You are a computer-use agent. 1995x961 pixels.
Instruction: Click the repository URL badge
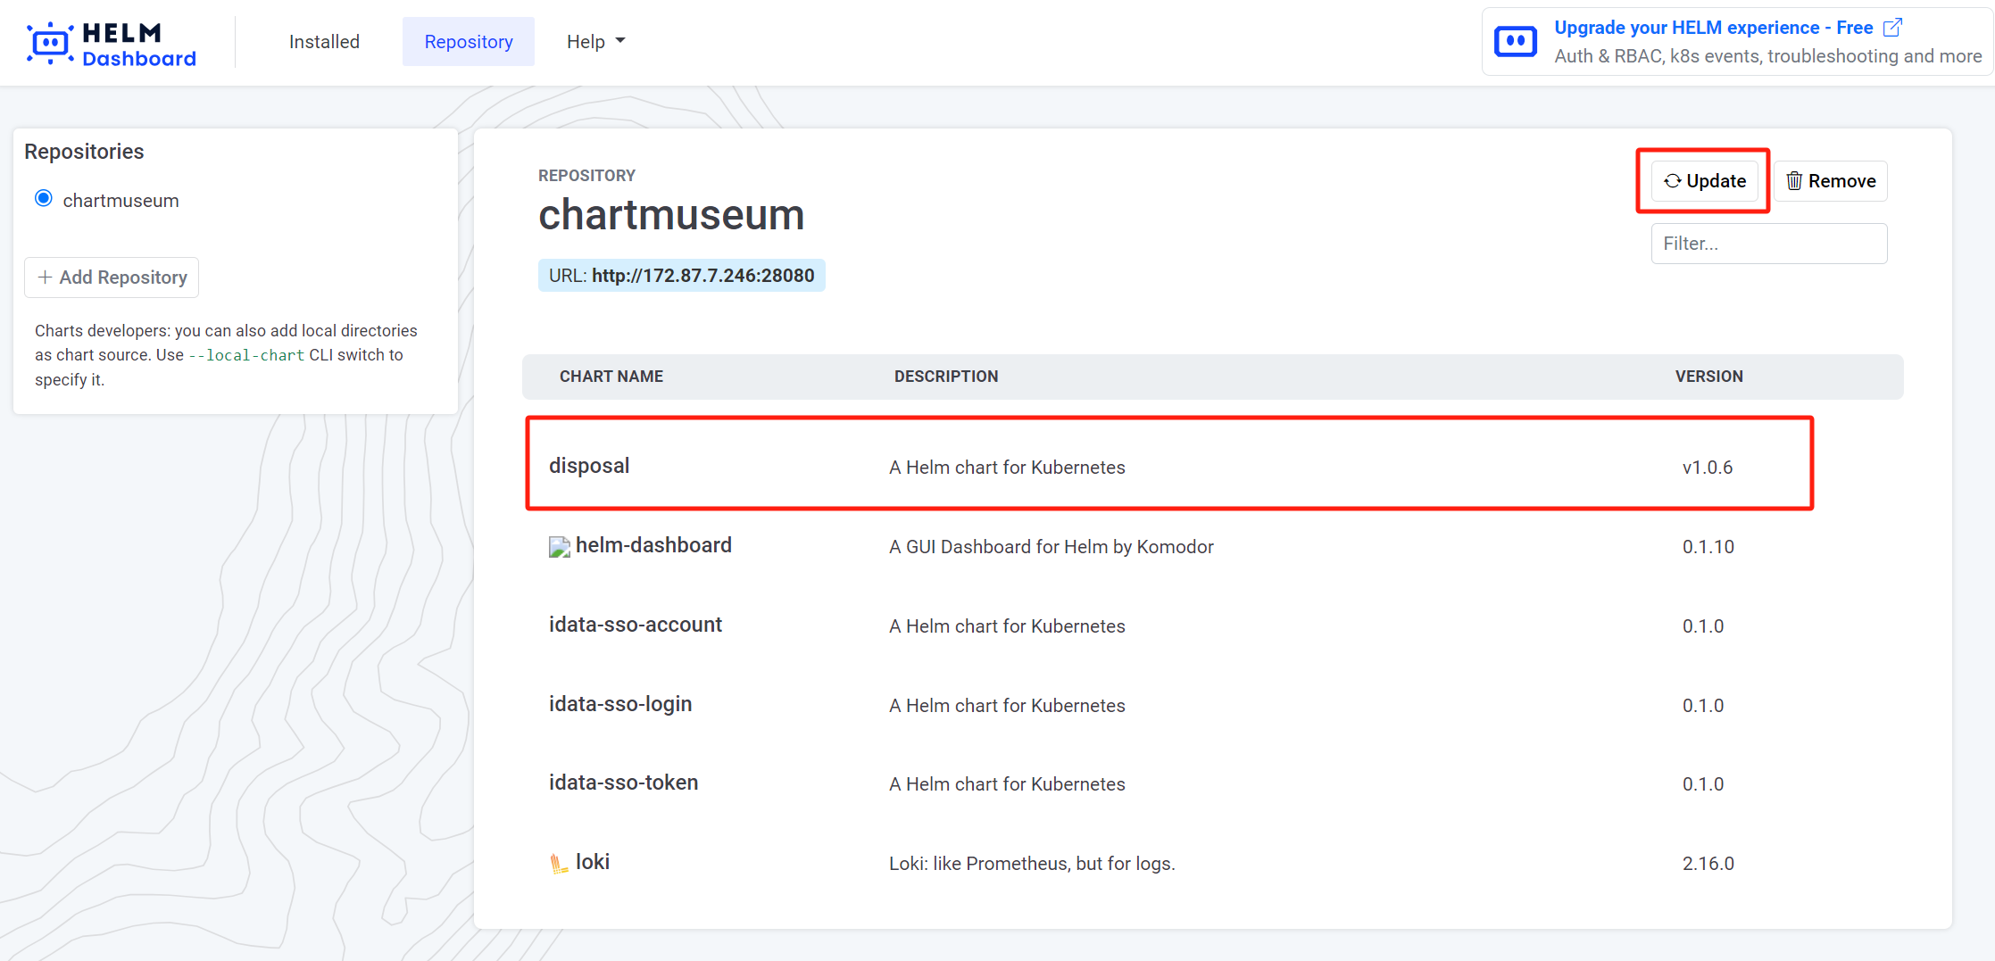(x=681, y=275)
